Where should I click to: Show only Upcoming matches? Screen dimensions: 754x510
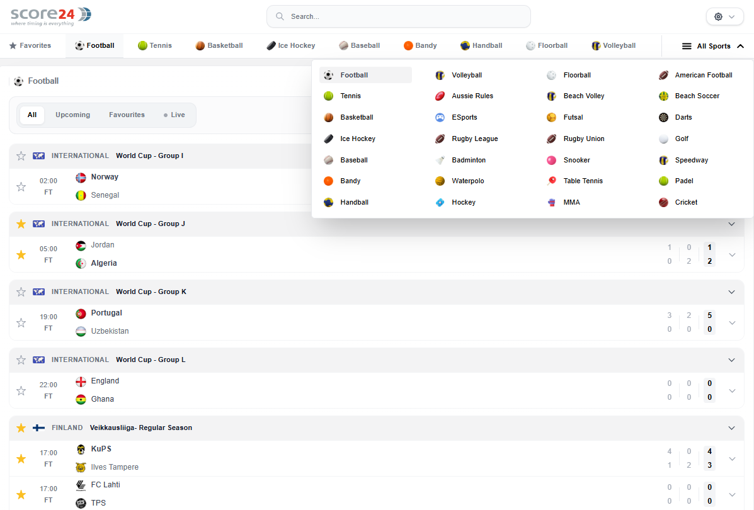tap(72, 115)
